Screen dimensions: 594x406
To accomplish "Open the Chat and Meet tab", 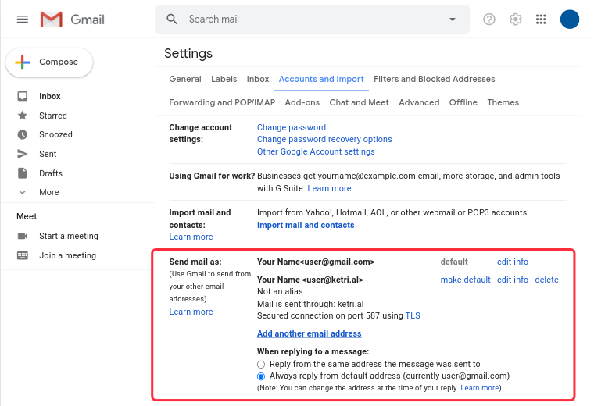I will [x=359, y=102].
